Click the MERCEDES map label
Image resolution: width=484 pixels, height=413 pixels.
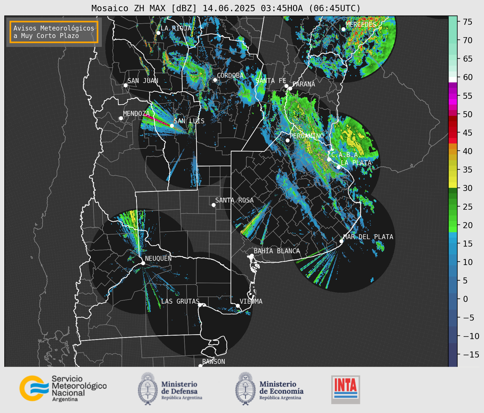point(361,24)
